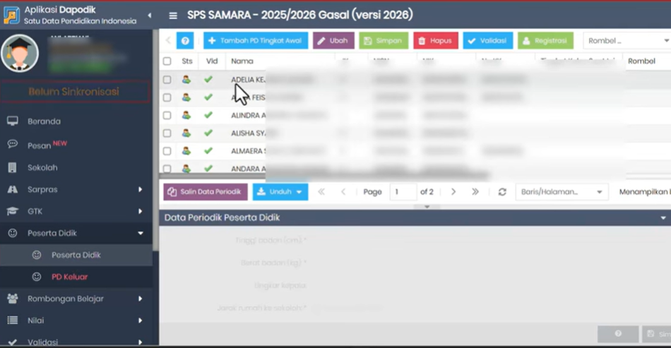Open the hamburger menu icon
This screenshot has width=671, height=348.
[173, 16]
